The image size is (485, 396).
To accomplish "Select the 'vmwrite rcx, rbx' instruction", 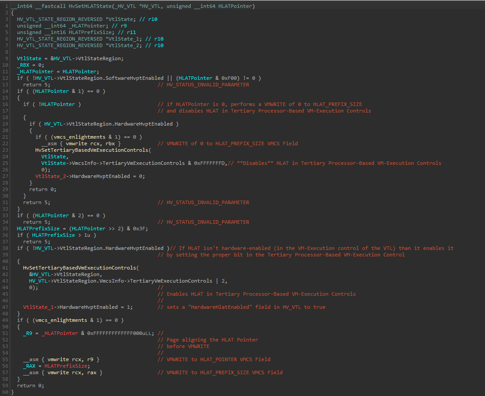I will pos(90,143).
